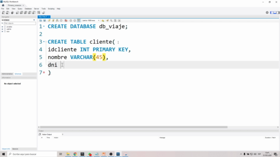Viewport: 280px width, 157px height.
Task: Toggle invisible characters display icon
Action: point(115,20)
